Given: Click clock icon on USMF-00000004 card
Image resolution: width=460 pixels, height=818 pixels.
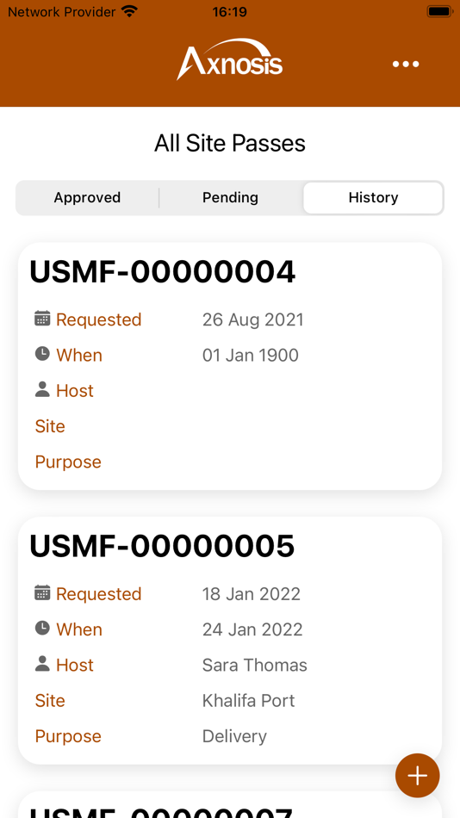Looking at the screenshot, I should pos(42,354).
